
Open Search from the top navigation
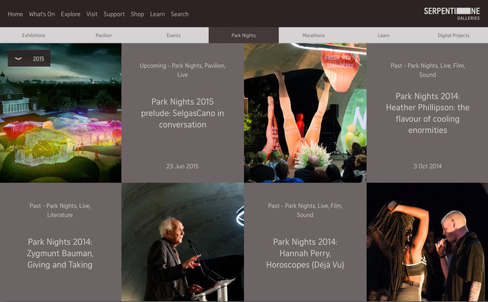pos(179,14)
